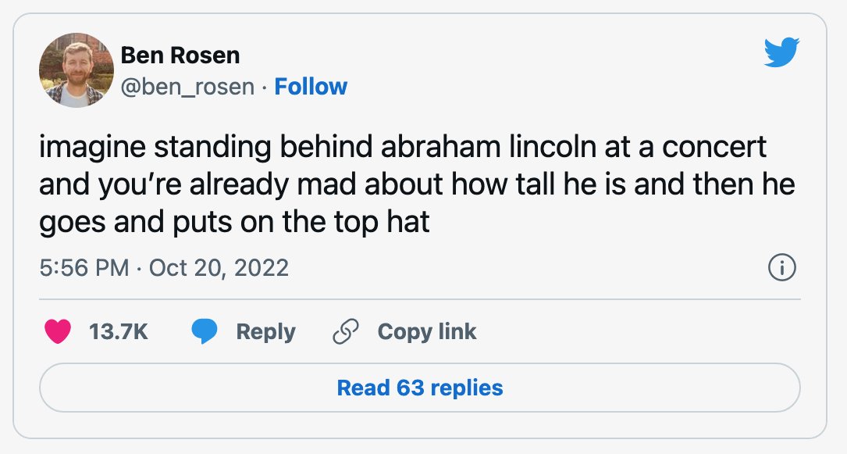
Task: Click the '5:56 PM' time text
Action: pyautogui.click(x=84, y=267)
